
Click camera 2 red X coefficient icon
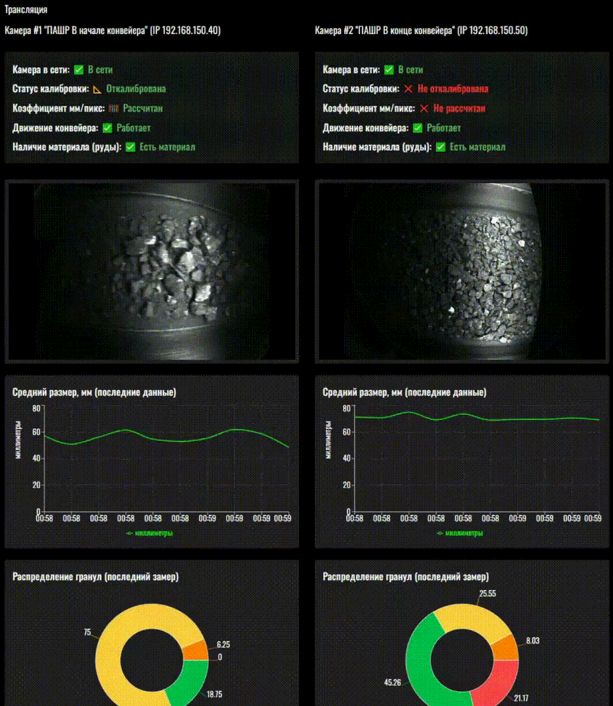click(x=424, y=109)
